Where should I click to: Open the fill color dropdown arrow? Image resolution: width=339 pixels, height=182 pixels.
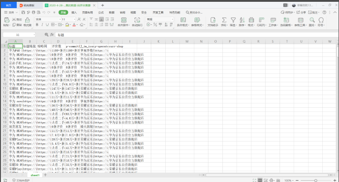70,25
